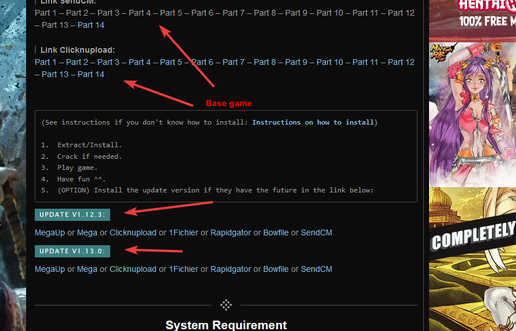Click Rapidgator link for Update V1.12.3
Viewport: 516px width, 331px height.
point(231,232)
